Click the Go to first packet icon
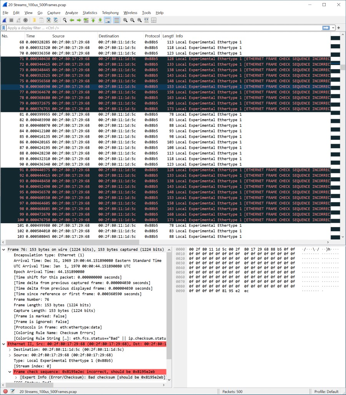346x395 pixels. [93, 20]
